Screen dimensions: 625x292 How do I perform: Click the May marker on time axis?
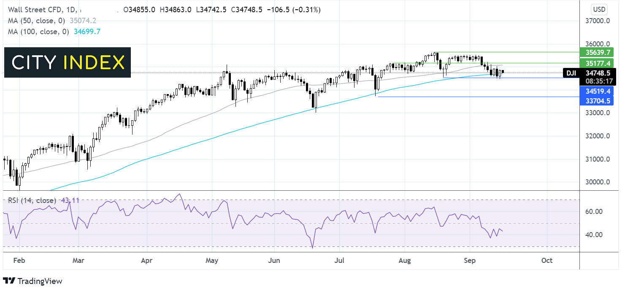[212, 260]
